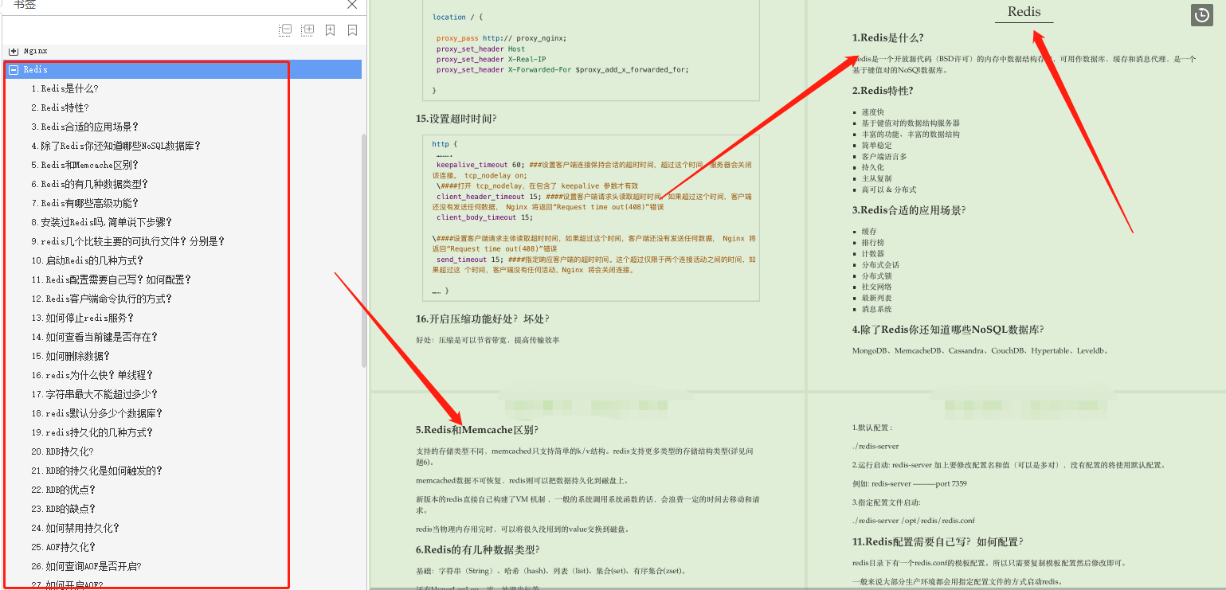Click the clock history icon at top right

1201,15
